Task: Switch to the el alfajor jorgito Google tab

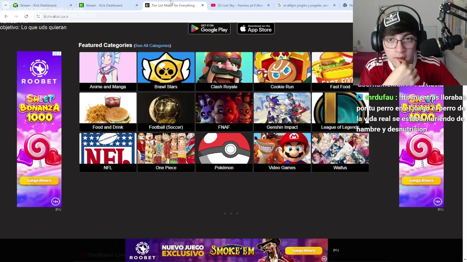Action: tap(306, 5)
